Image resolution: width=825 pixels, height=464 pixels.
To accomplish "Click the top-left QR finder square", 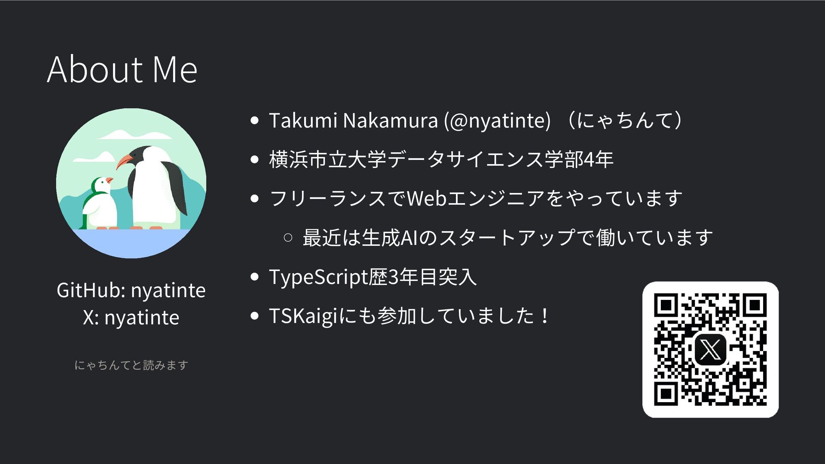I will click(x=666, y=305).
